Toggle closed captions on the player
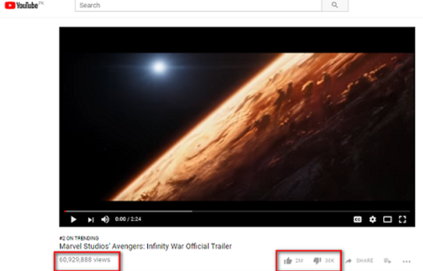 [x=357, y=219]
